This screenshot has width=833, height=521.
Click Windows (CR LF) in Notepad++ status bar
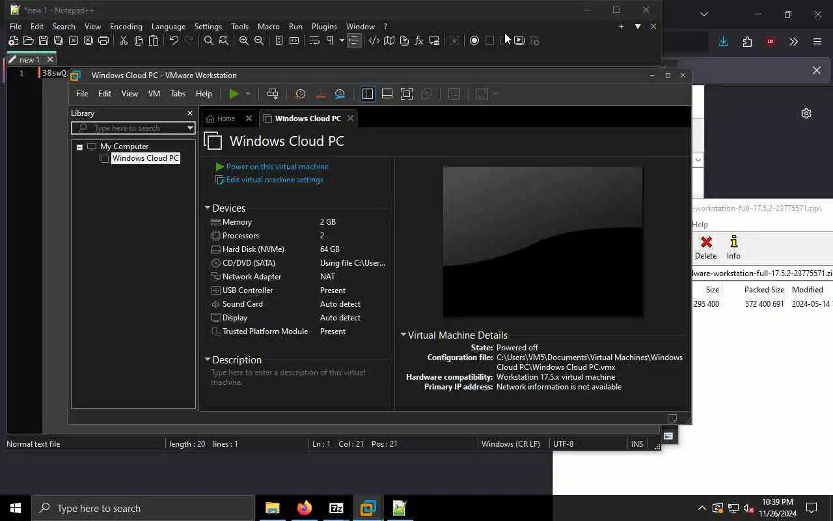click(511, 444)
